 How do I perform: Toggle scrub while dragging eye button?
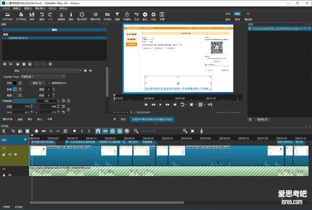(x=105, y=131)
